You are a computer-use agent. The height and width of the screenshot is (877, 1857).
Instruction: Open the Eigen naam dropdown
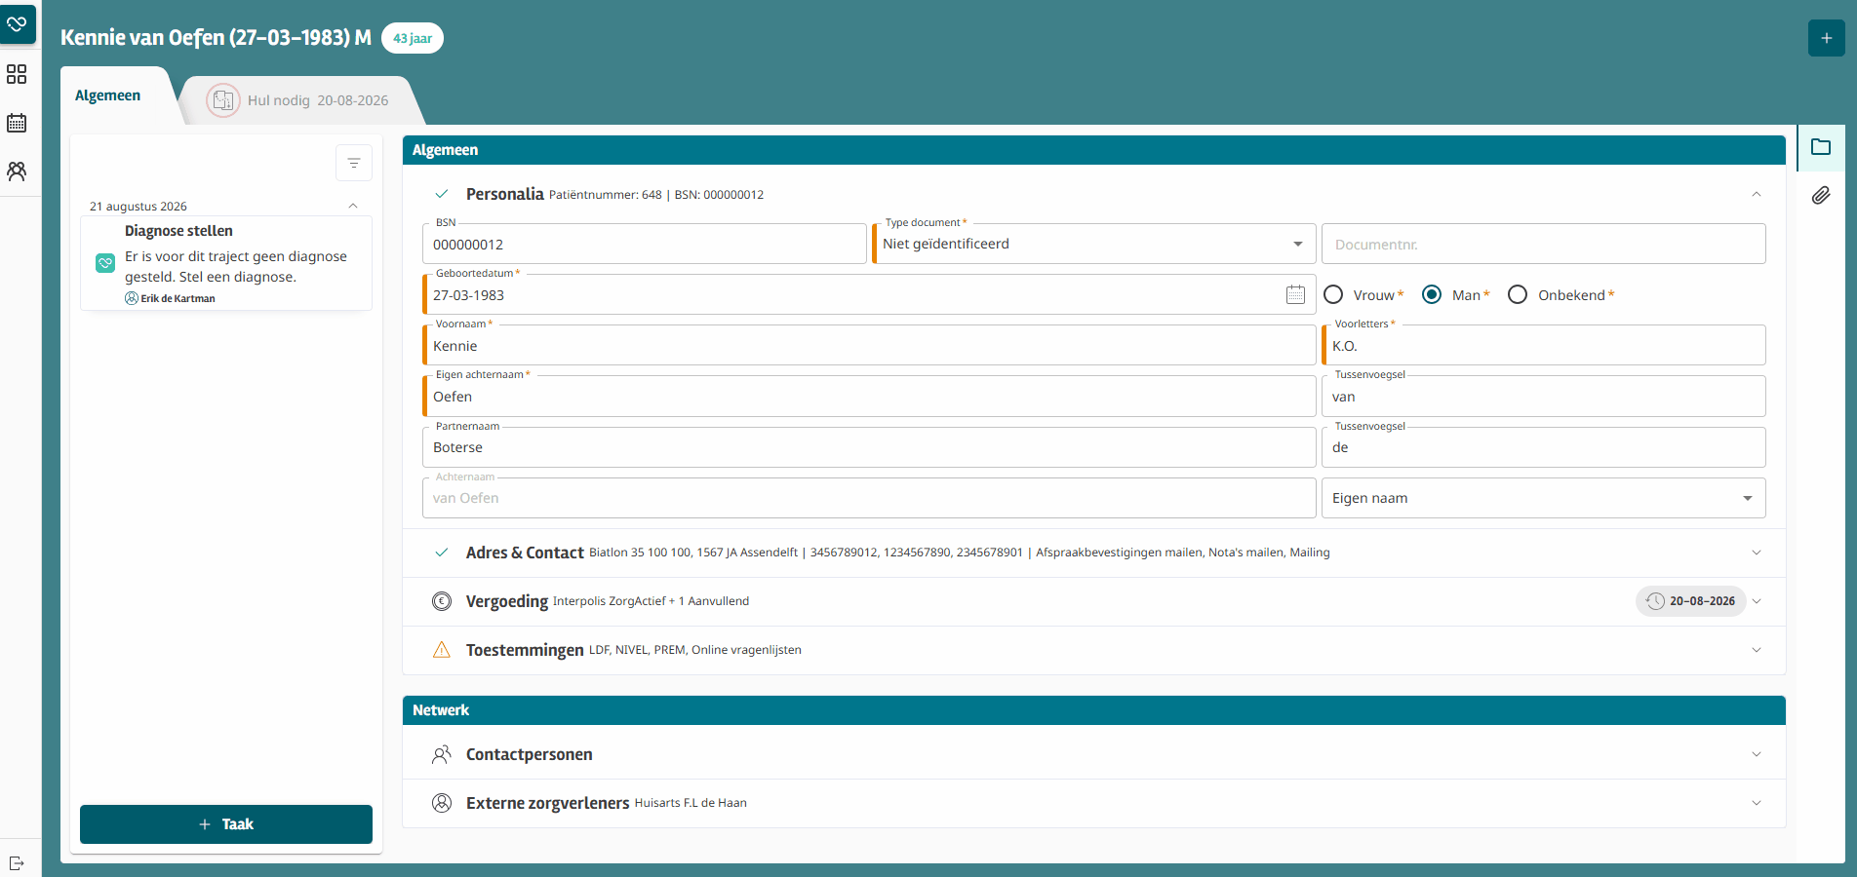(x=1543, y=498)
